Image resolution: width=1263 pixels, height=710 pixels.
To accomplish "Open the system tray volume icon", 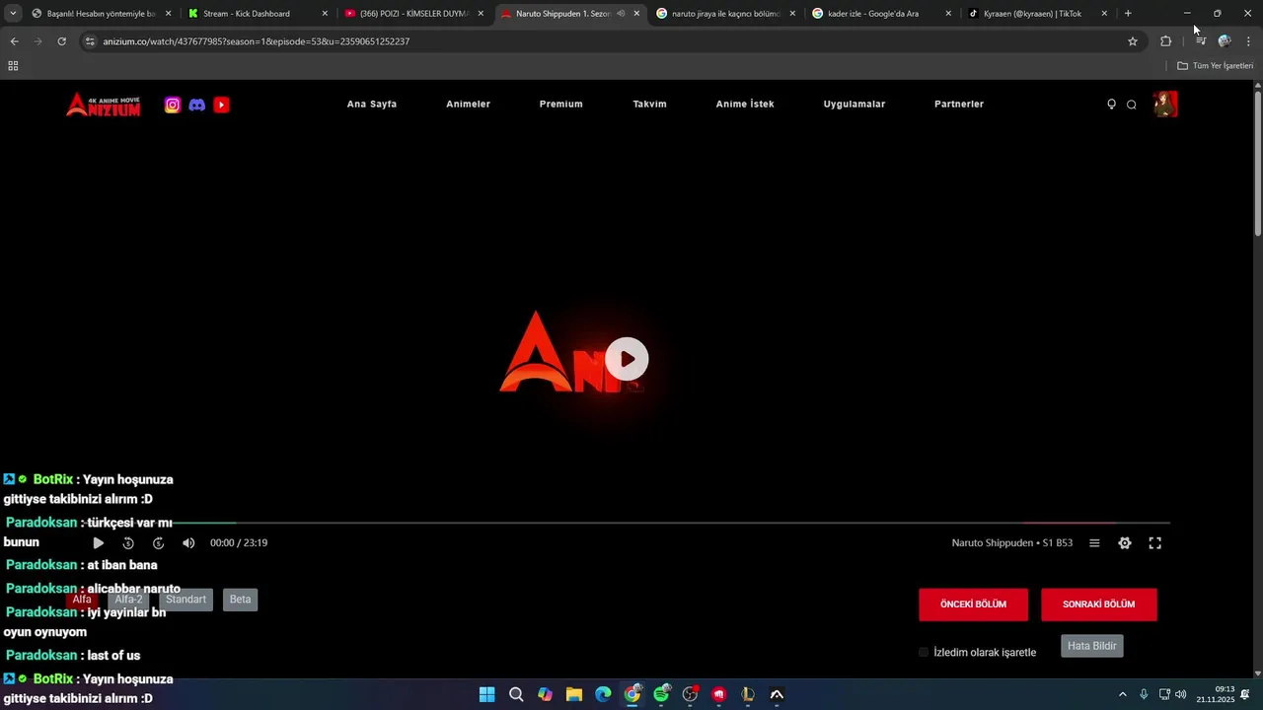I will point(1181,695).
